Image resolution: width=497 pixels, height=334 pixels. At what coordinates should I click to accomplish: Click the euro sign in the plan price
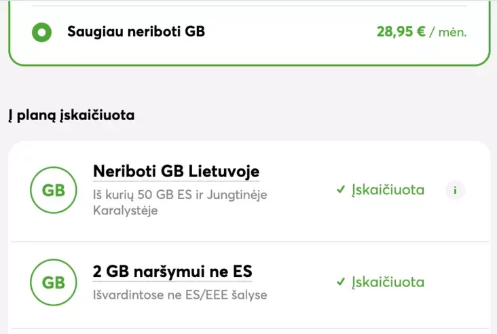pos(420,31)
